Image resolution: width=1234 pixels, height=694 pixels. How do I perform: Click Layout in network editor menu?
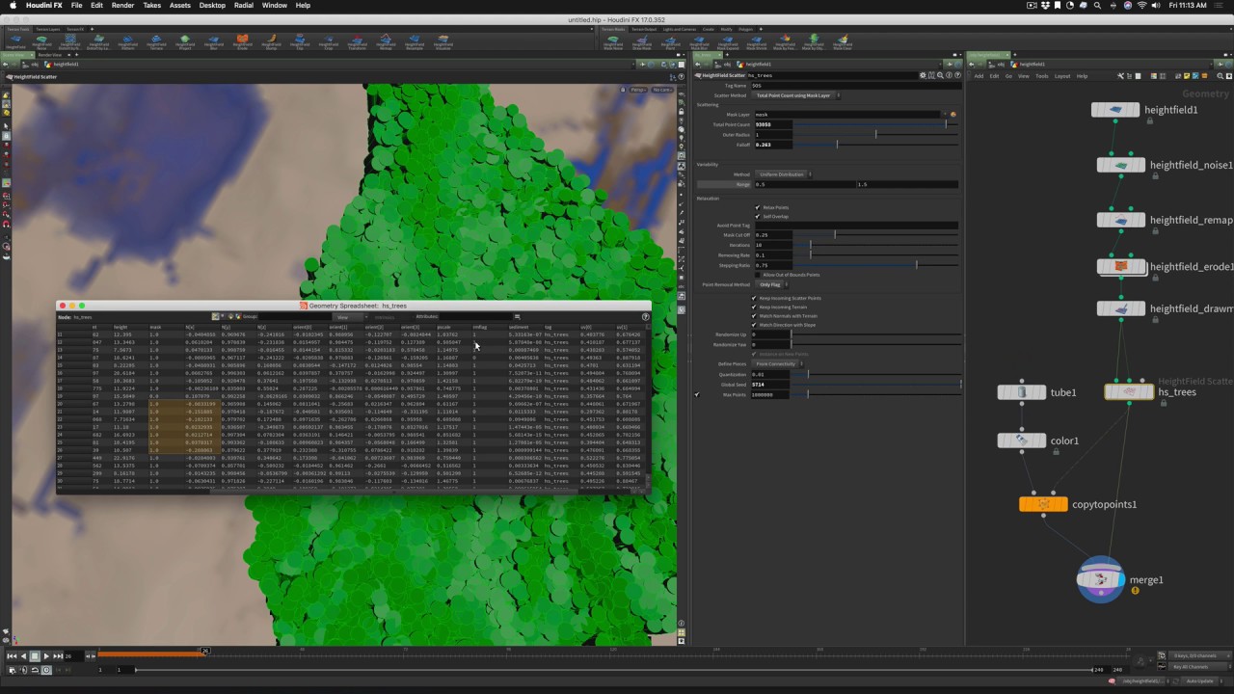(1061, 76)
